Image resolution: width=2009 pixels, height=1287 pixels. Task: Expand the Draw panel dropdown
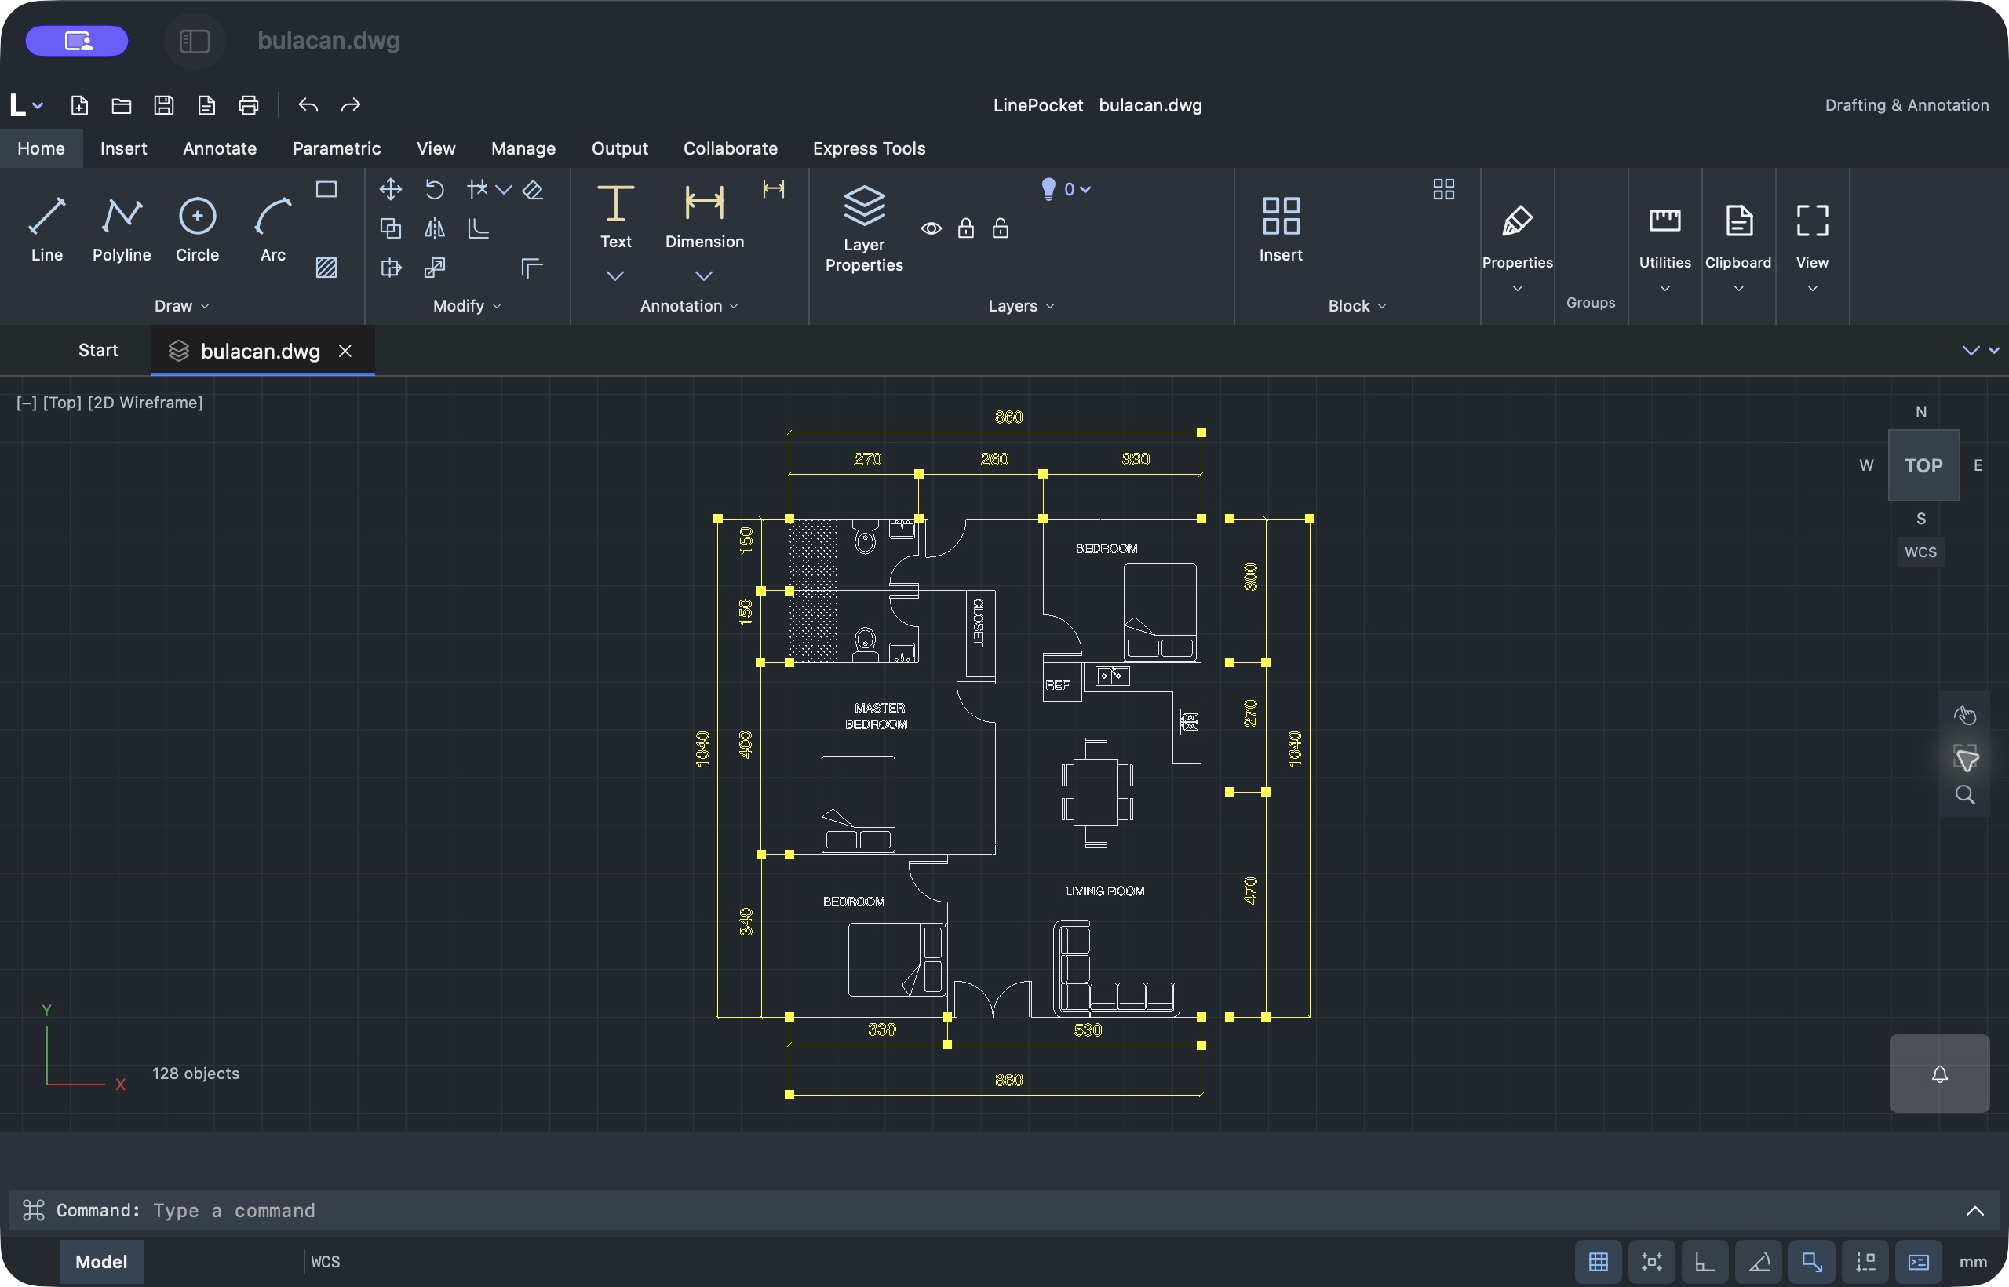[181, 306]
